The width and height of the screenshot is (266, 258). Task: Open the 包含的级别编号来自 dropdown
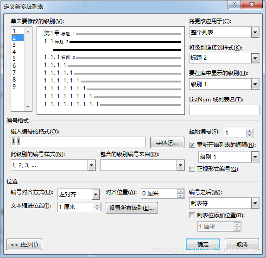(x=180, y=165)
